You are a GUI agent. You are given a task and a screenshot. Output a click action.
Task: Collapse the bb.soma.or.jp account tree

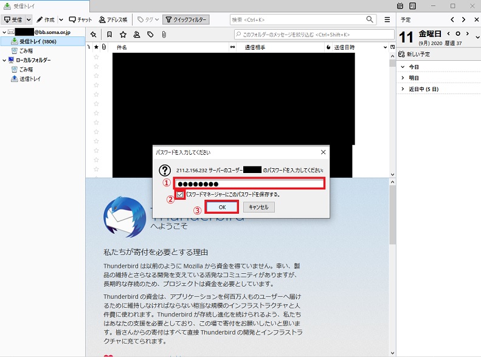(x=4, y=32)
